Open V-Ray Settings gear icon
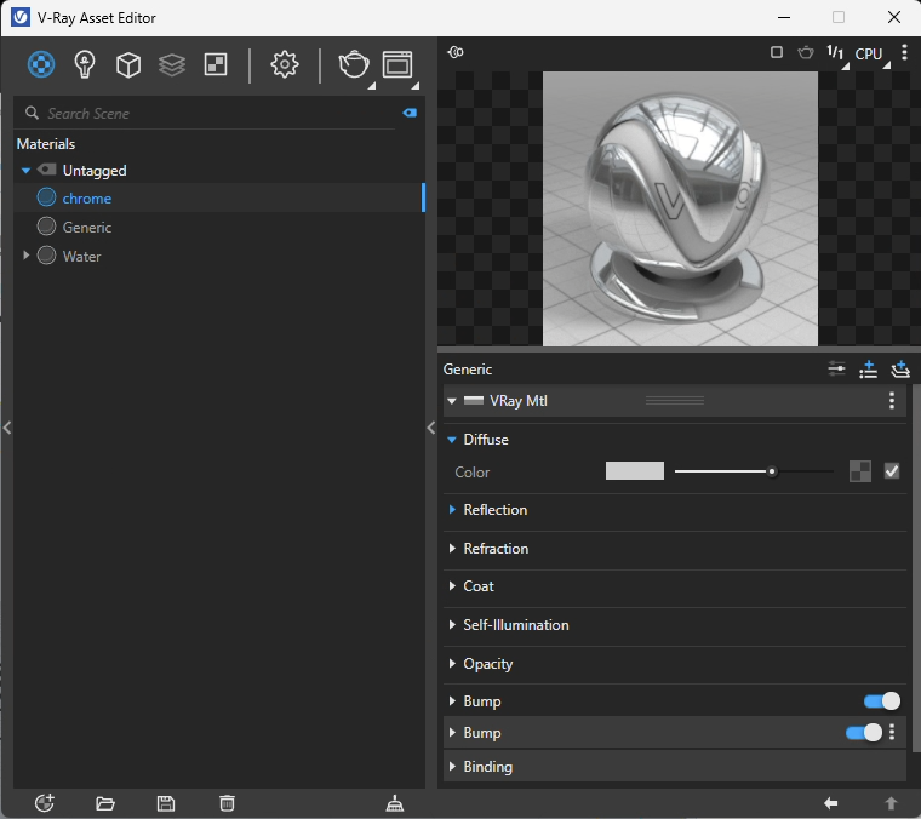 (285, 64)
